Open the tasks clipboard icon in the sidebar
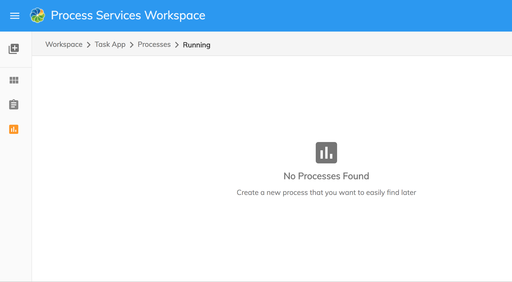512x282 pixels. pos(14,104)
